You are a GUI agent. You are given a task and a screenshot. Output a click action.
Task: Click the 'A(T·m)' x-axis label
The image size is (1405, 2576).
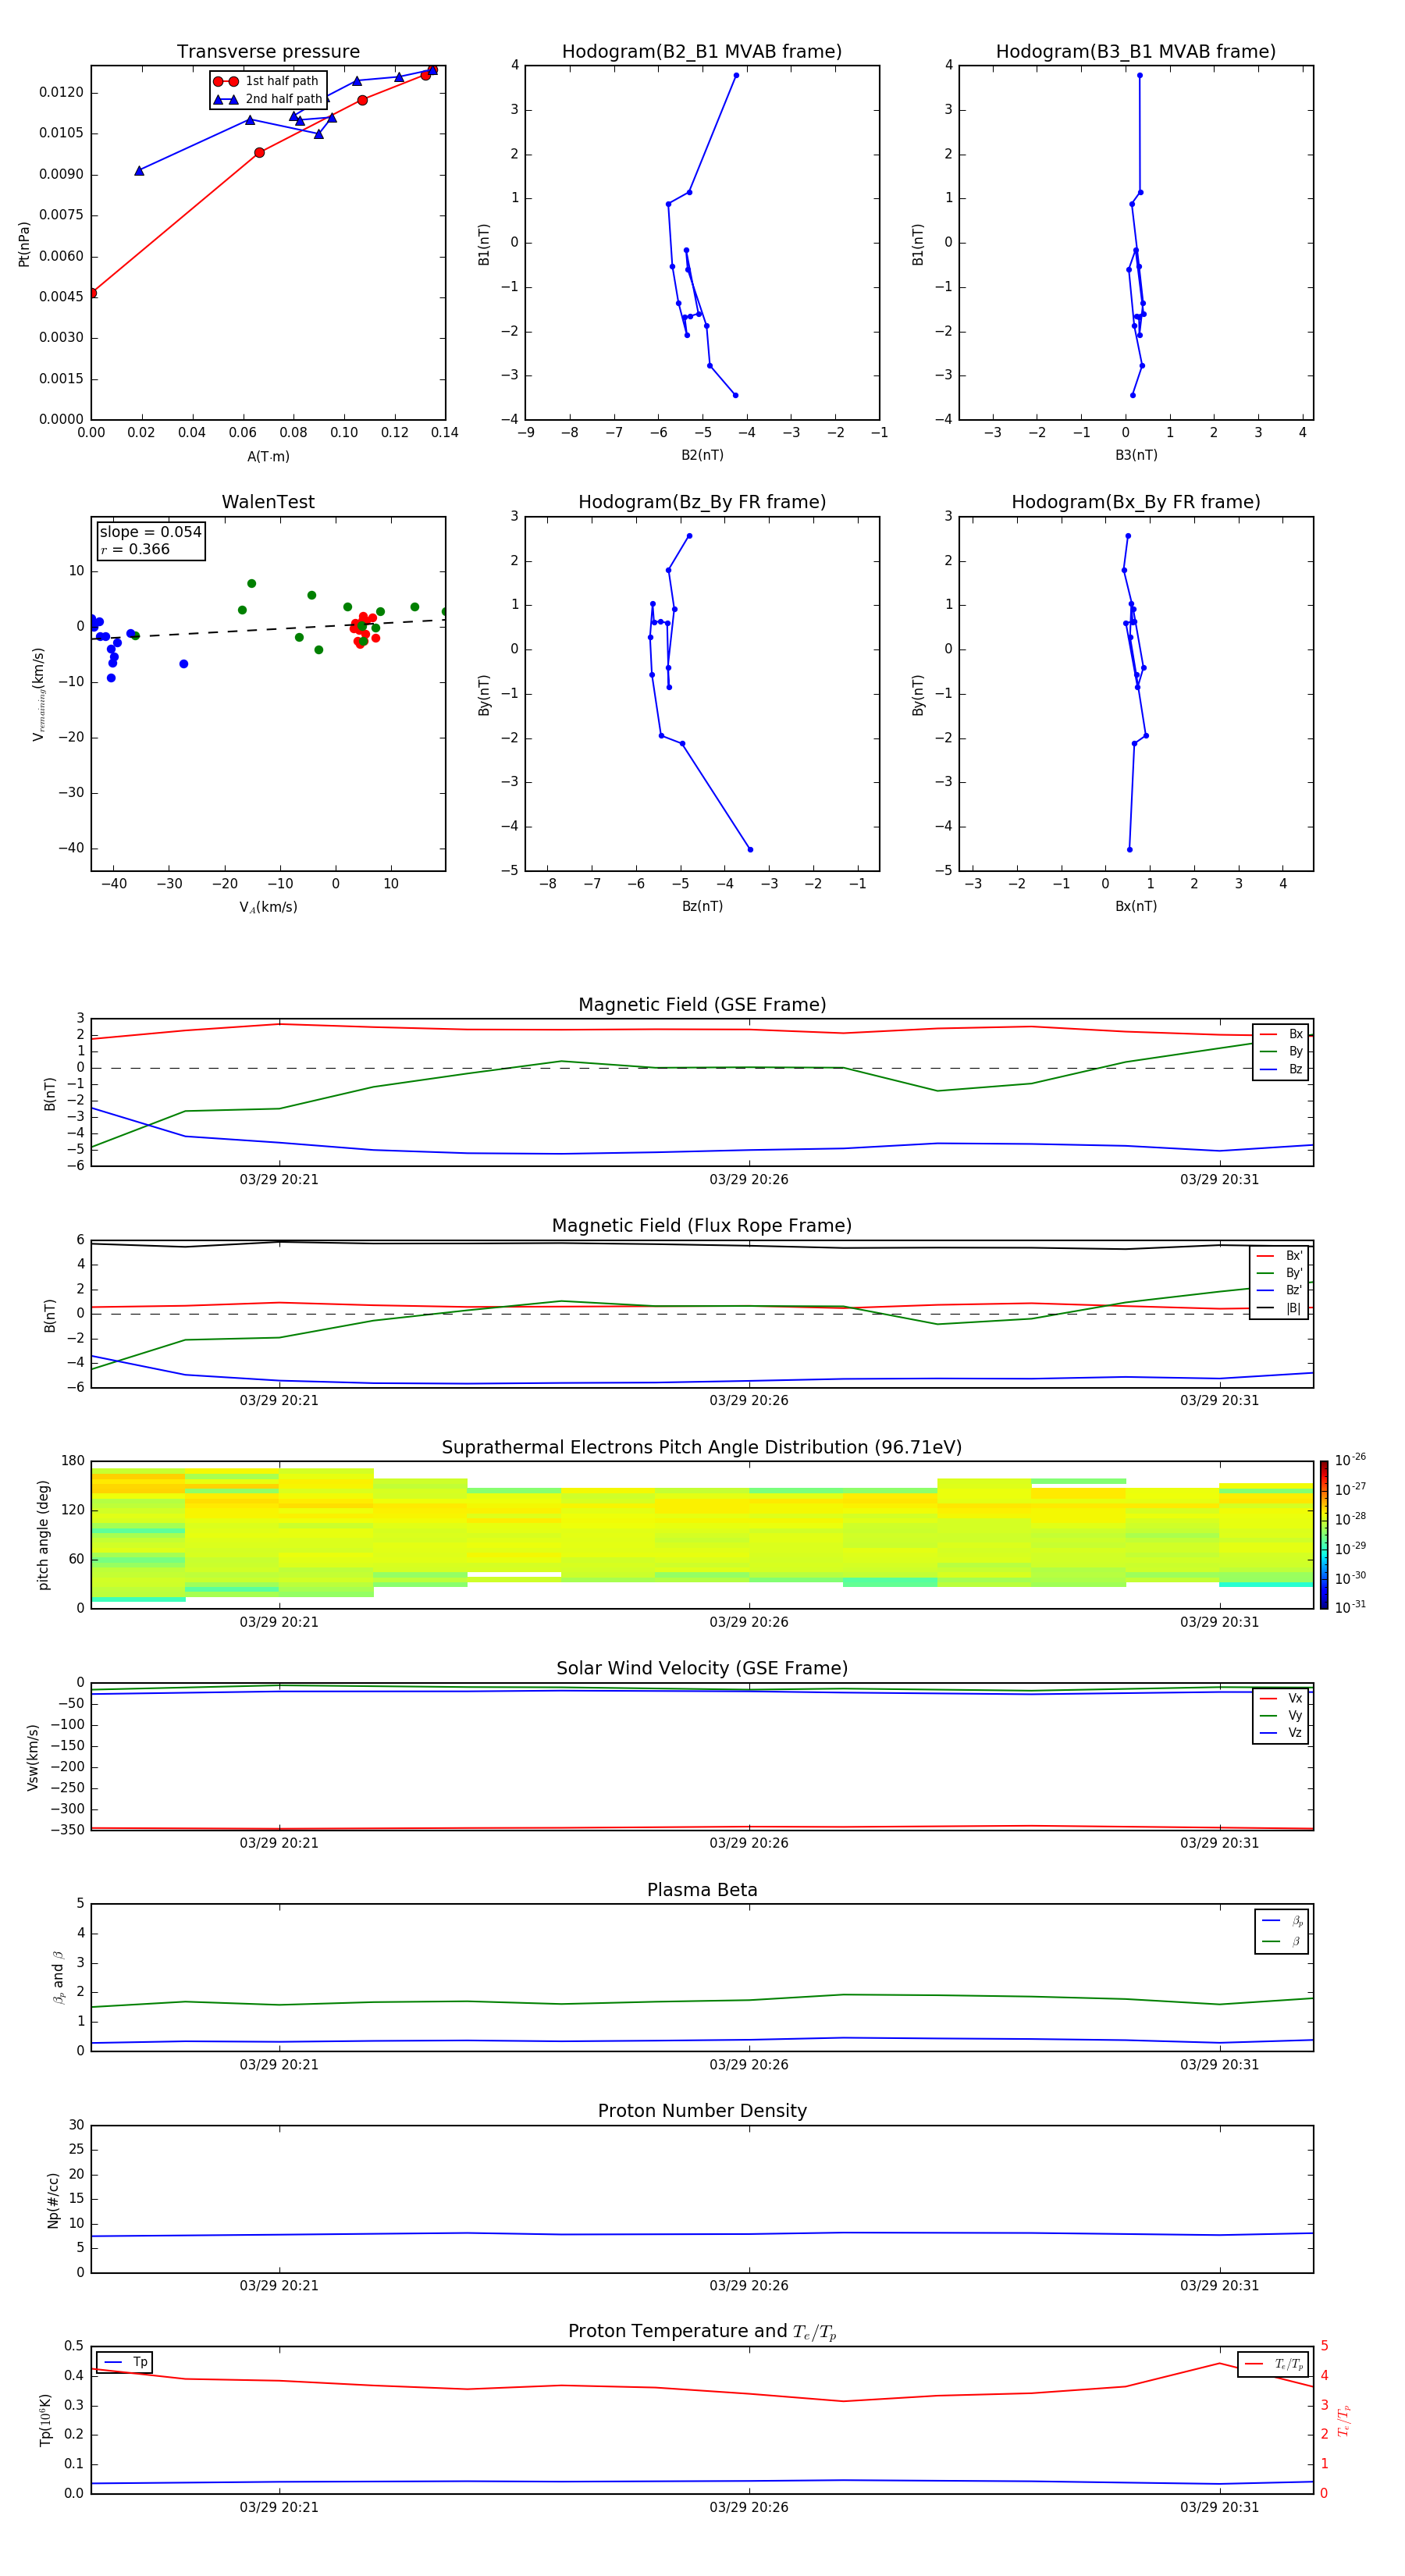(x=268, y=457)
